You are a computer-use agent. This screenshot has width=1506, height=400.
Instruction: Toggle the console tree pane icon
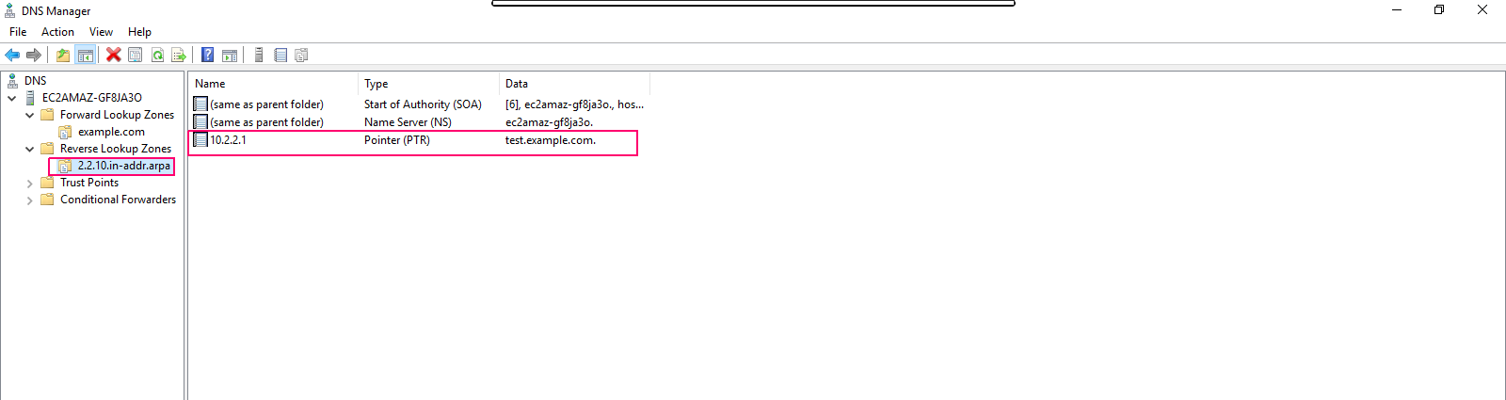pos(85,56)
